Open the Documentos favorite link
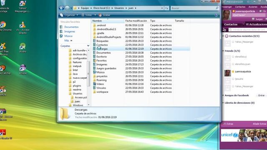267x150 pixels. [71, 27]
